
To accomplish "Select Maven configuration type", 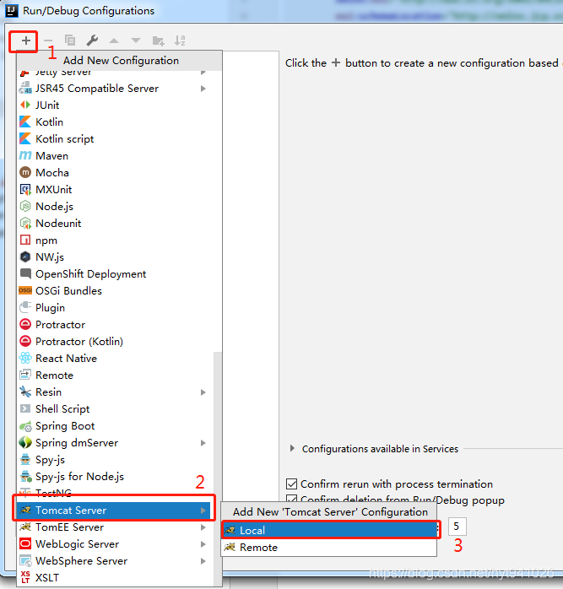I will pyautogui.click(x=119, y=156).
